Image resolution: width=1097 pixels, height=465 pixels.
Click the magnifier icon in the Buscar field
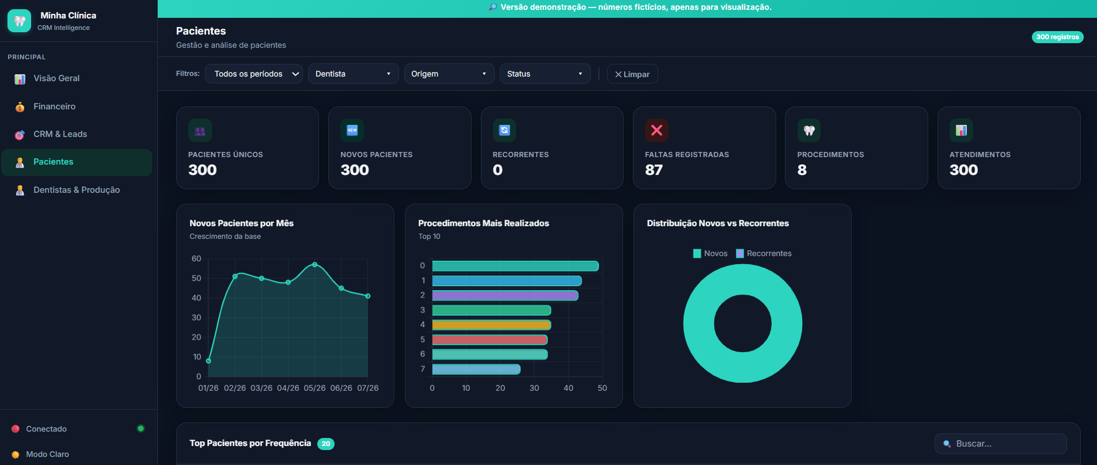pyautogui.click(x=947, y=444)
